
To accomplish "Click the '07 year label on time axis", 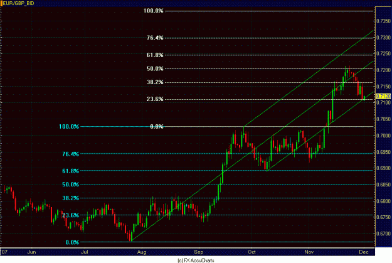I will coord(4,252).
